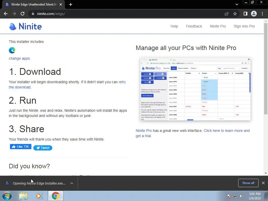Screen dimensions: 268x201
Task: Bookmark this page with the star icon
Action: [x=235, y=14]
